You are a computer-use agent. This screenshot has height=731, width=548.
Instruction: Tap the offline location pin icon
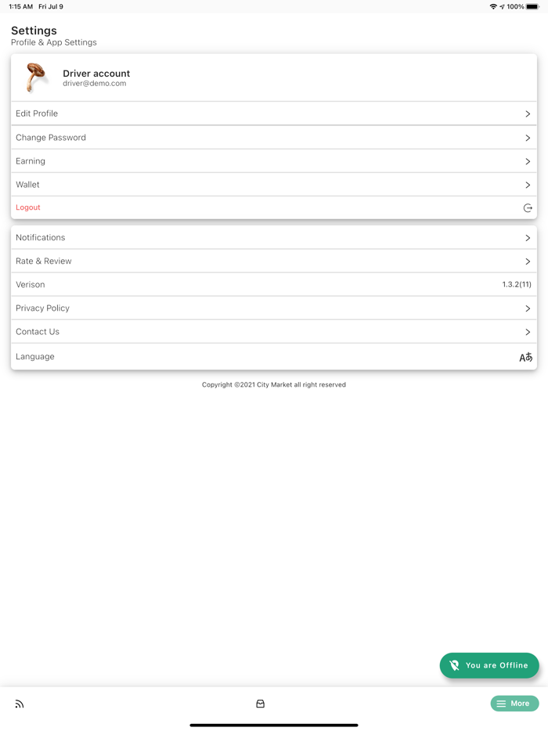455,665
